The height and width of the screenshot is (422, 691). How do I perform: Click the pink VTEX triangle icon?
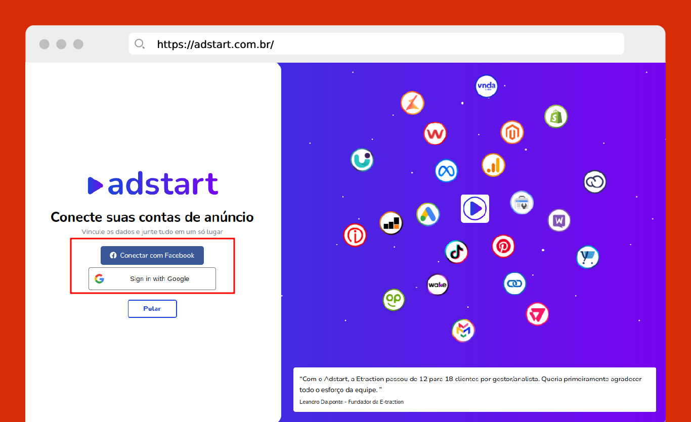(x=537, y=314)
